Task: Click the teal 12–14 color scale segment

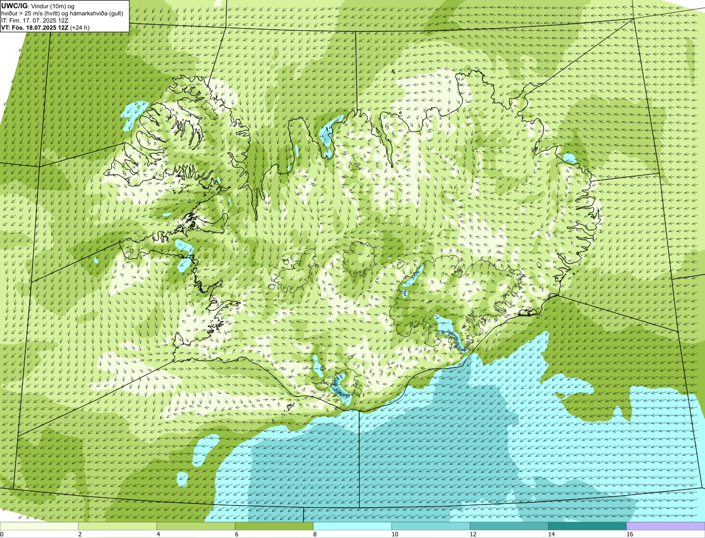Action: click(509, 526)
